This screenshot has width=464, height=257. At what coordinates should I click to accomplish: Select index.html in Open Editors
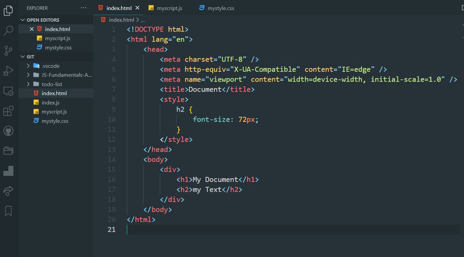tap(56, 29)
